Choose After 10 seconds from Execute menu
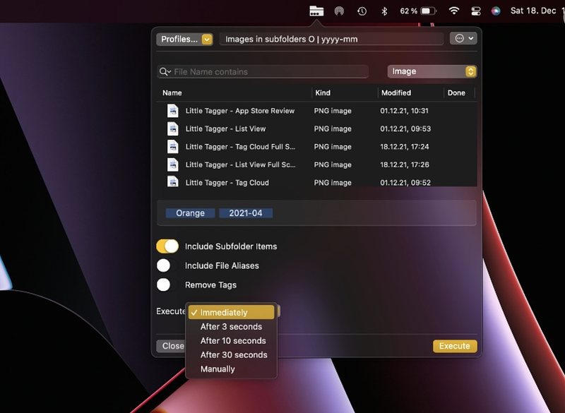Screen dimensions: 565x413 coord(233,340)
